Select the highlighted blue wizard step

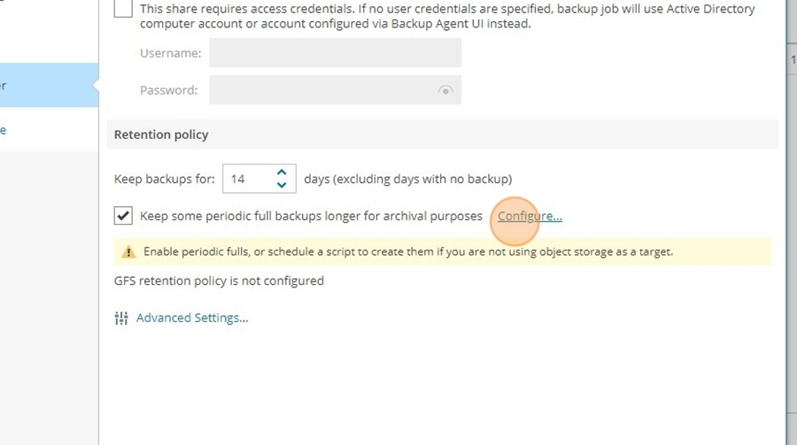pos(49,85)
